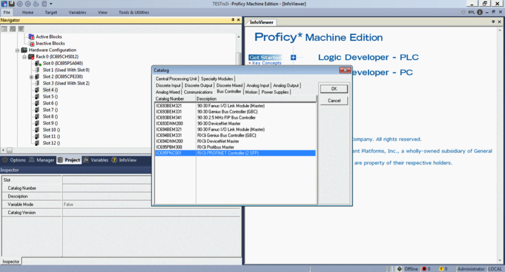Switch to the Project navigator tab
The image size is (505, 272).
(x=69, y=160)
